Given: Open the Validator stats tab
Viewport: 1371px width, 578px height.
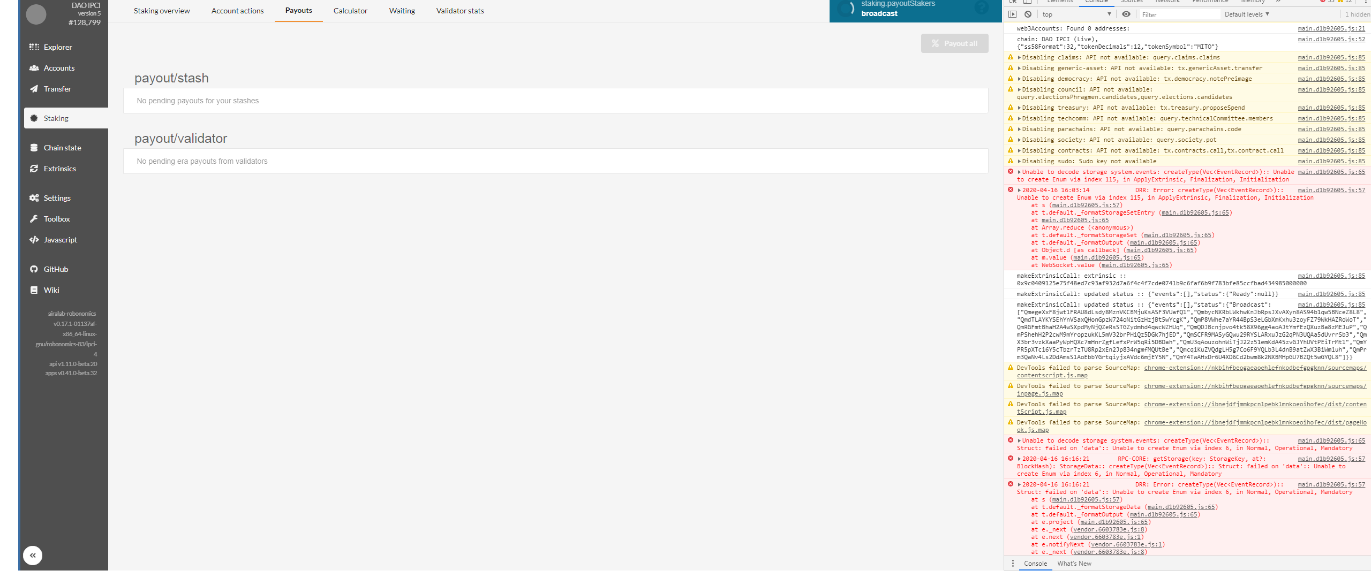Looking at the screenshot, I should 459,11.
